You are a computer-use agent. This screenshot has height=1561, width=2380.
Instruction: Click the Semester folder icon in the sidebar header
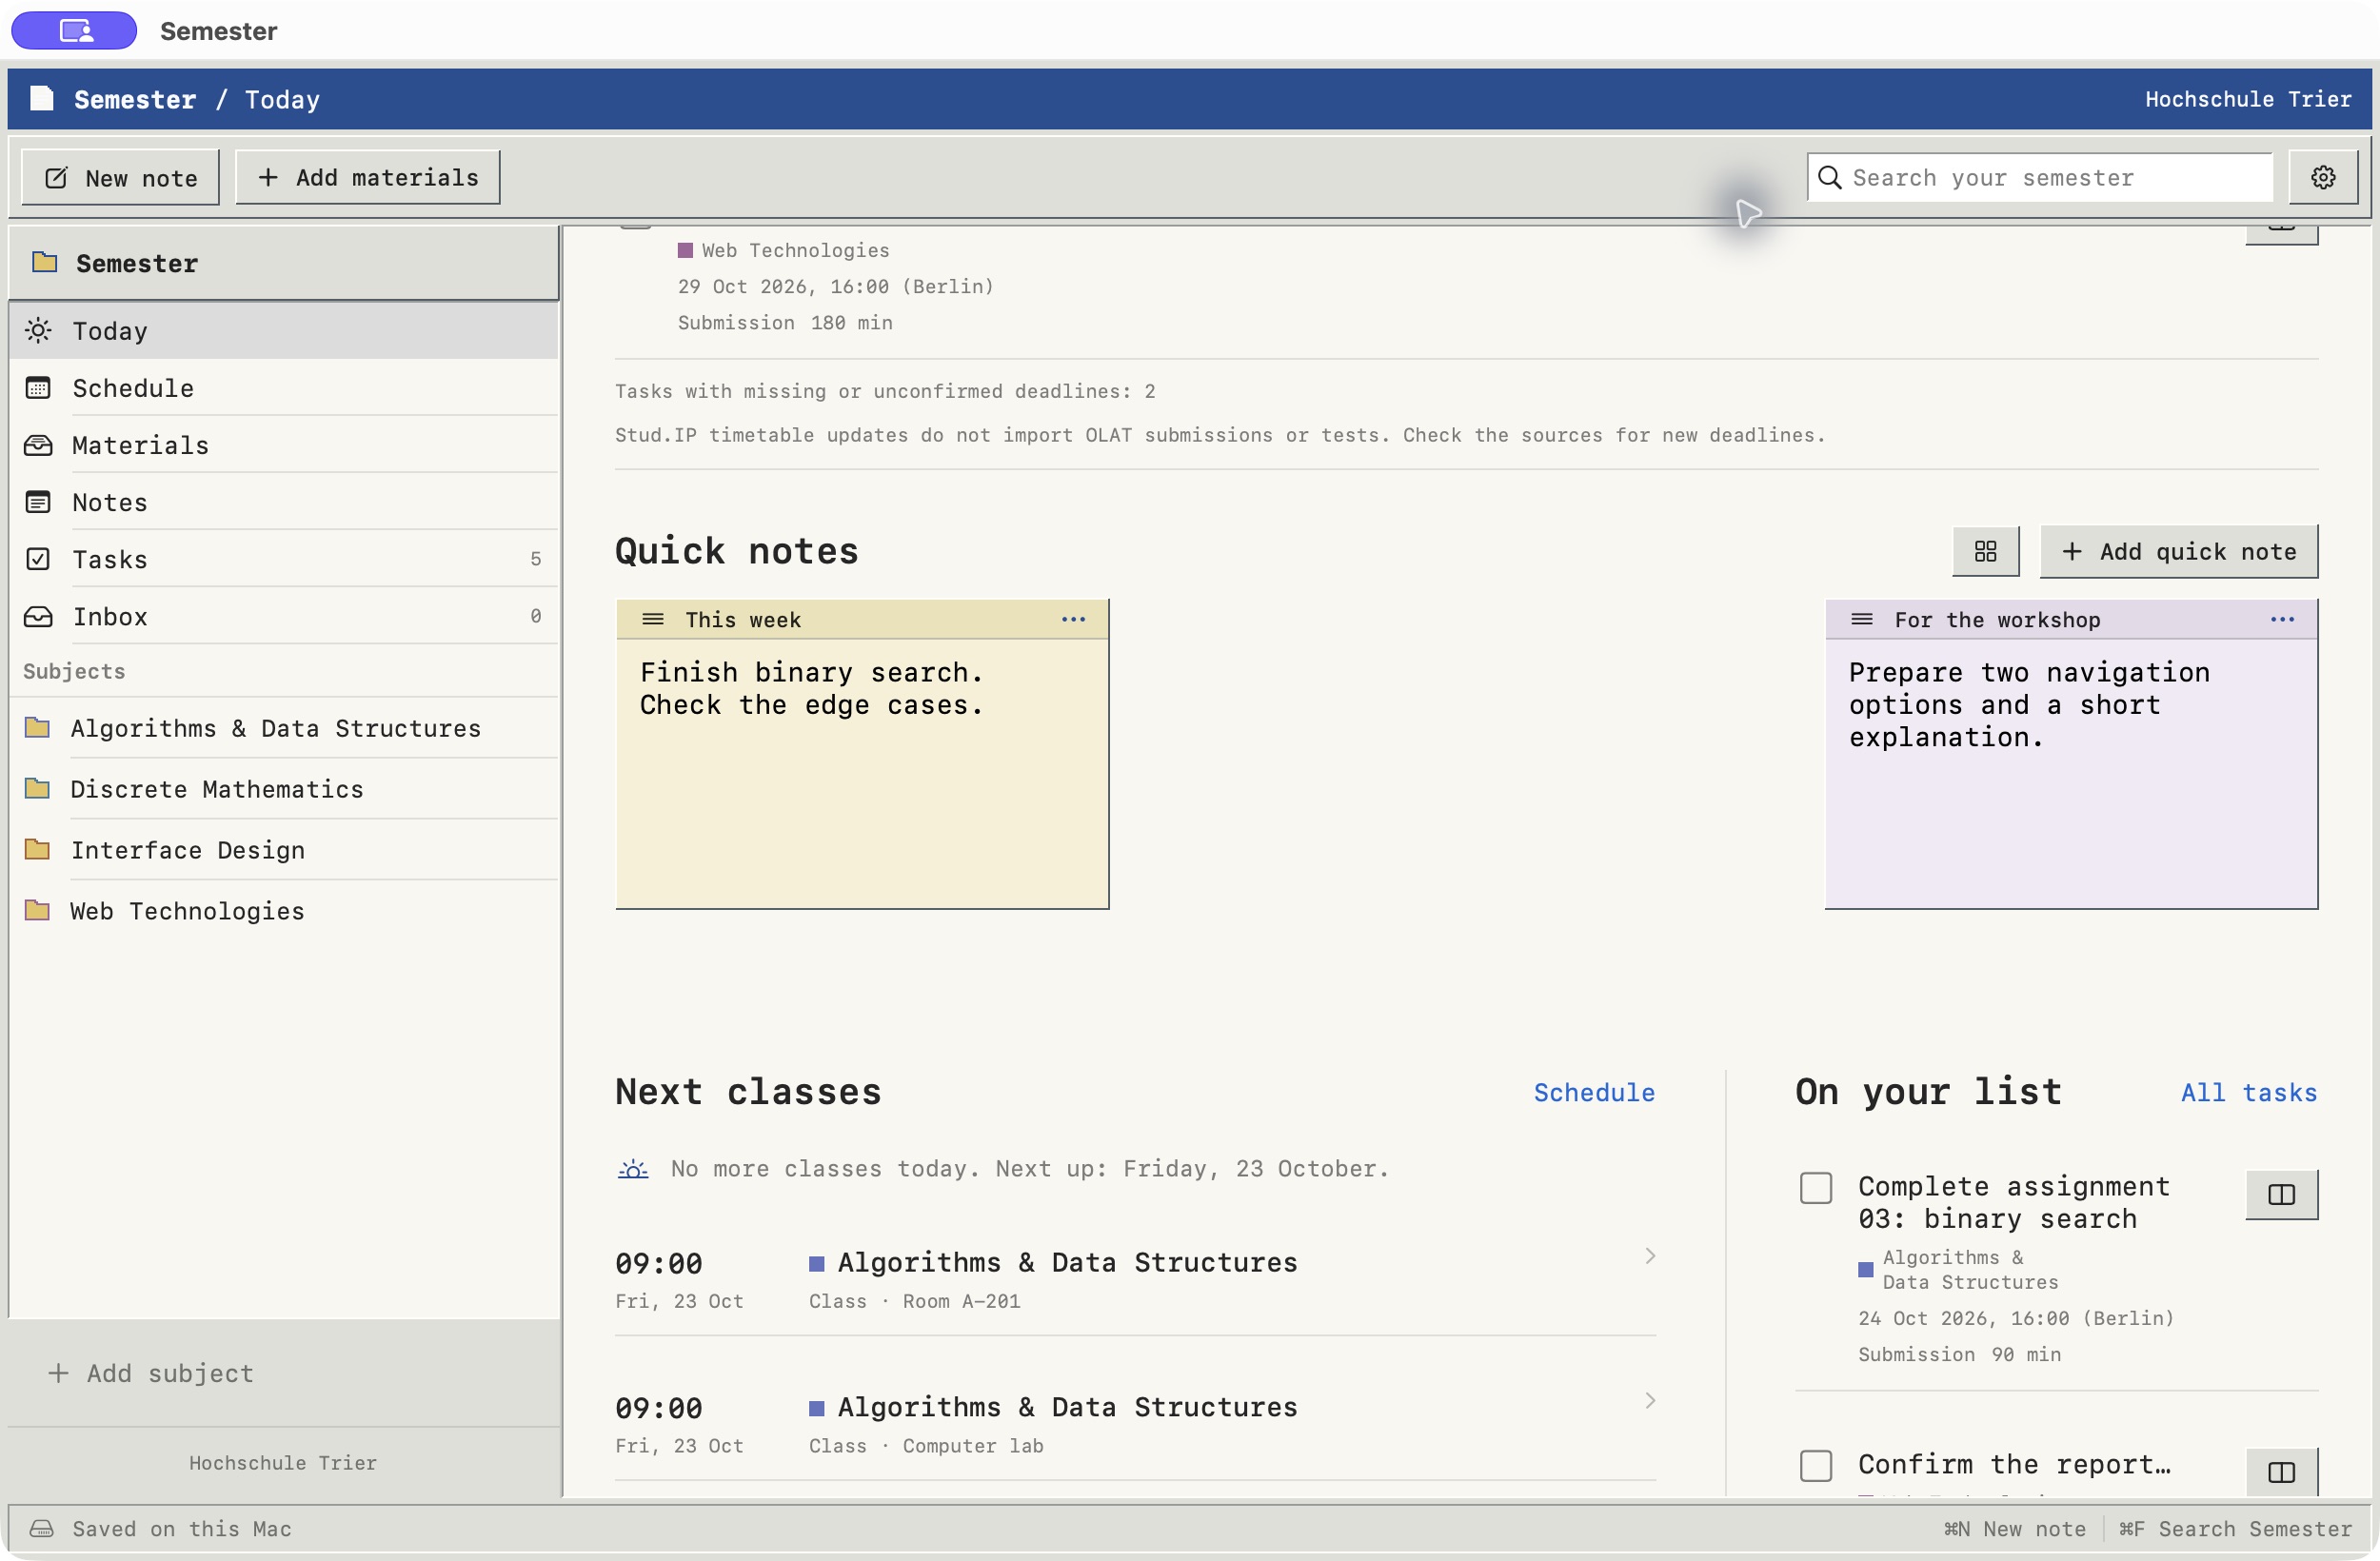click(x=44, y=262)
